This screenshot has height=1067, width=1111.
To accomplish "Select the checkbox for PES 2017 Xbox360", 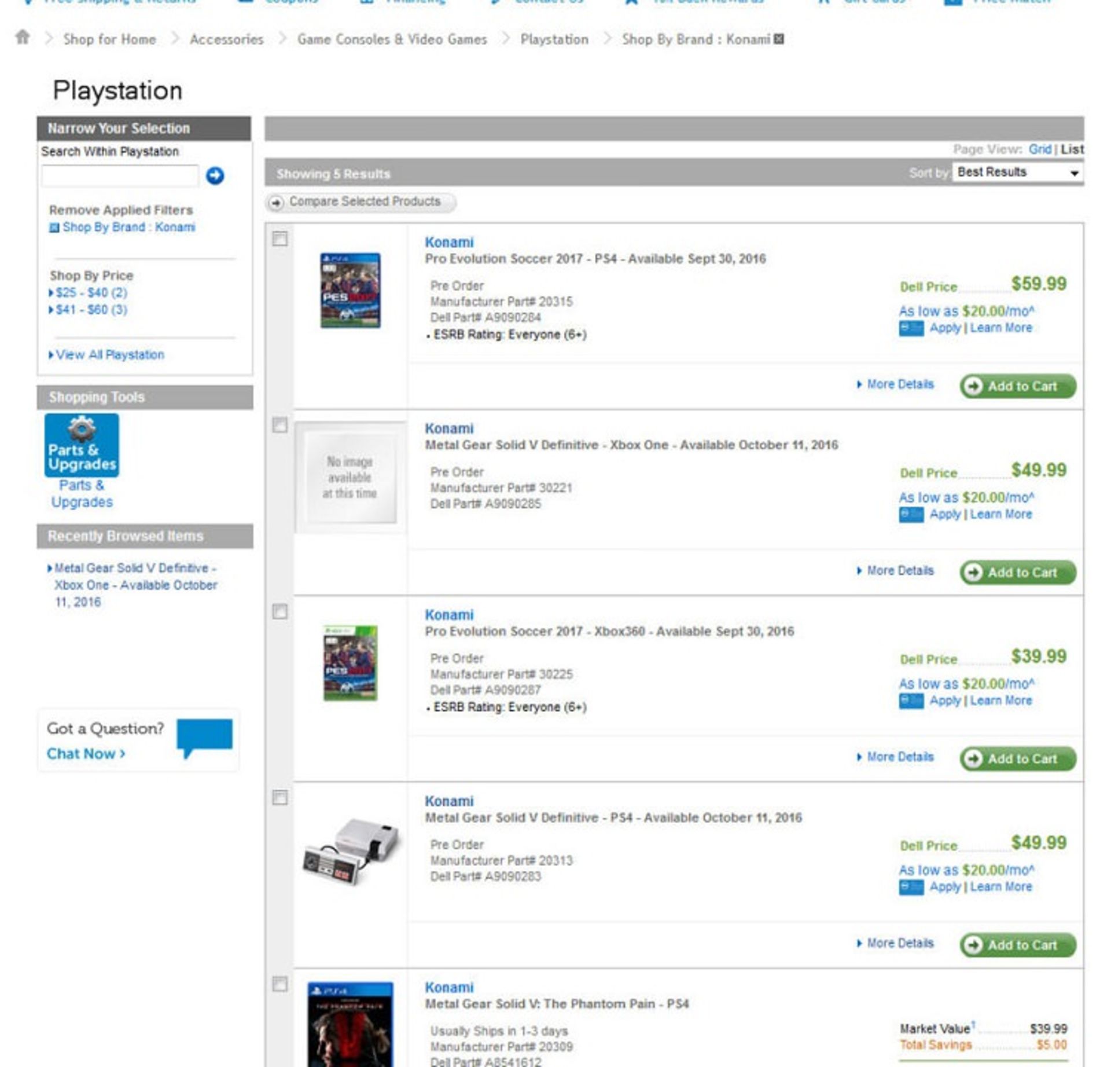I will [280, 611].
